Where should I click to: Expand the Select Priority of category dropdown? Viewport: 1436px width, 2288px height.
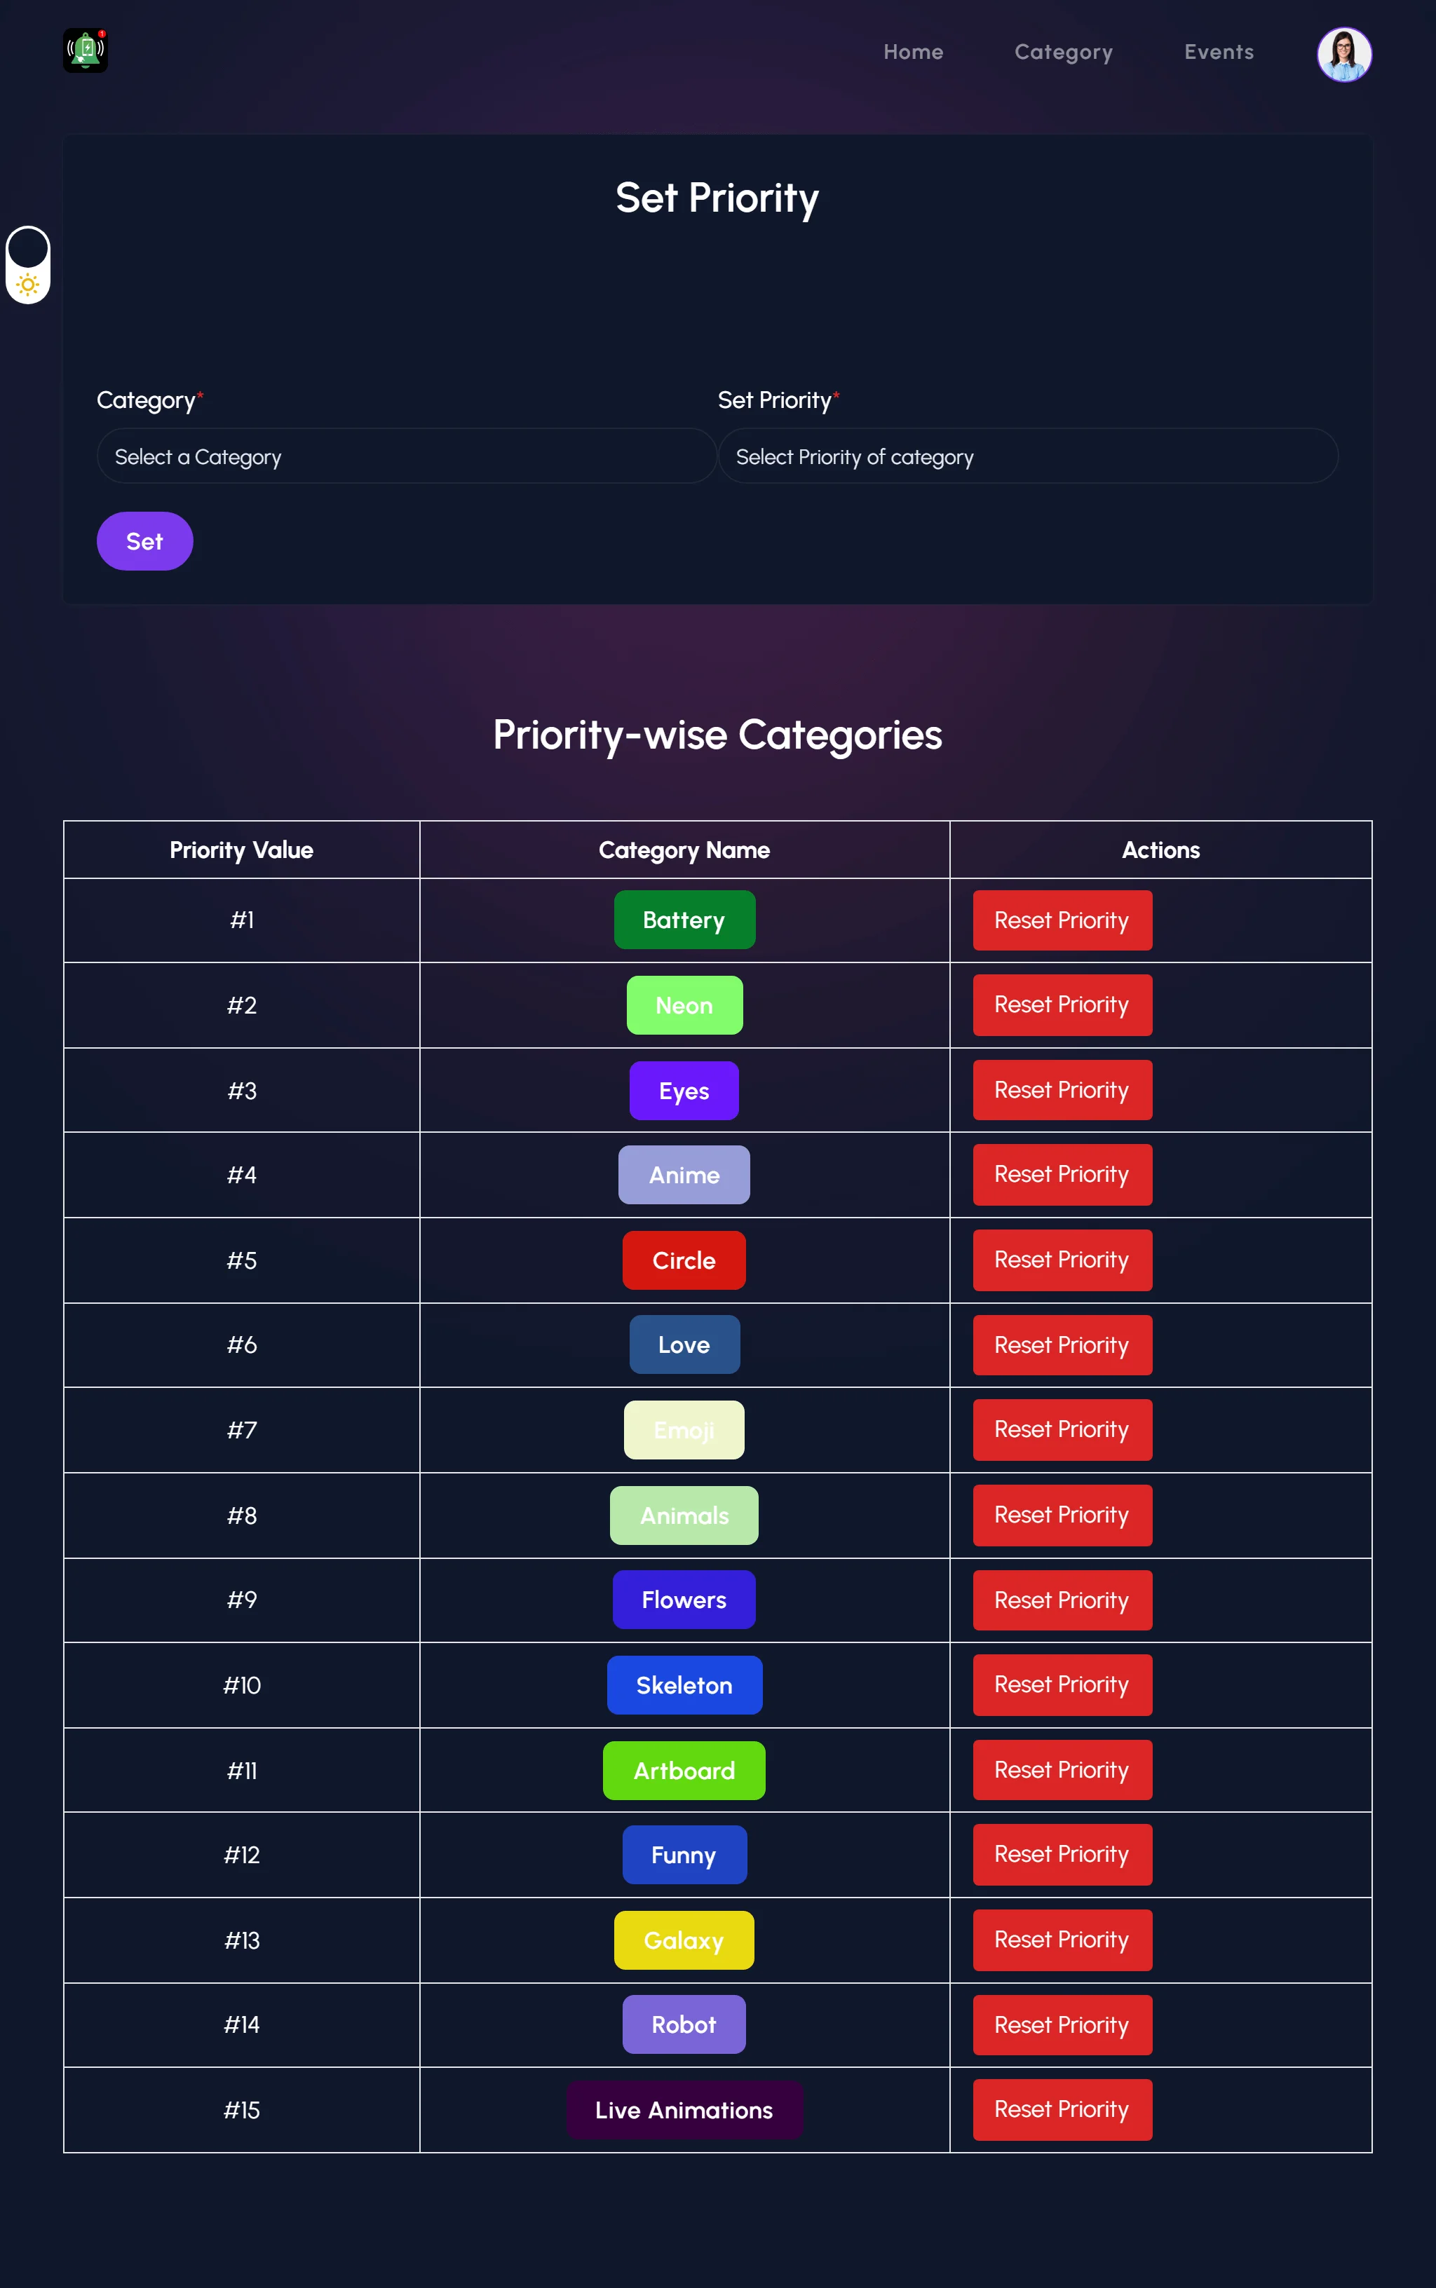pyautogui.click(x=1028, y=456)
